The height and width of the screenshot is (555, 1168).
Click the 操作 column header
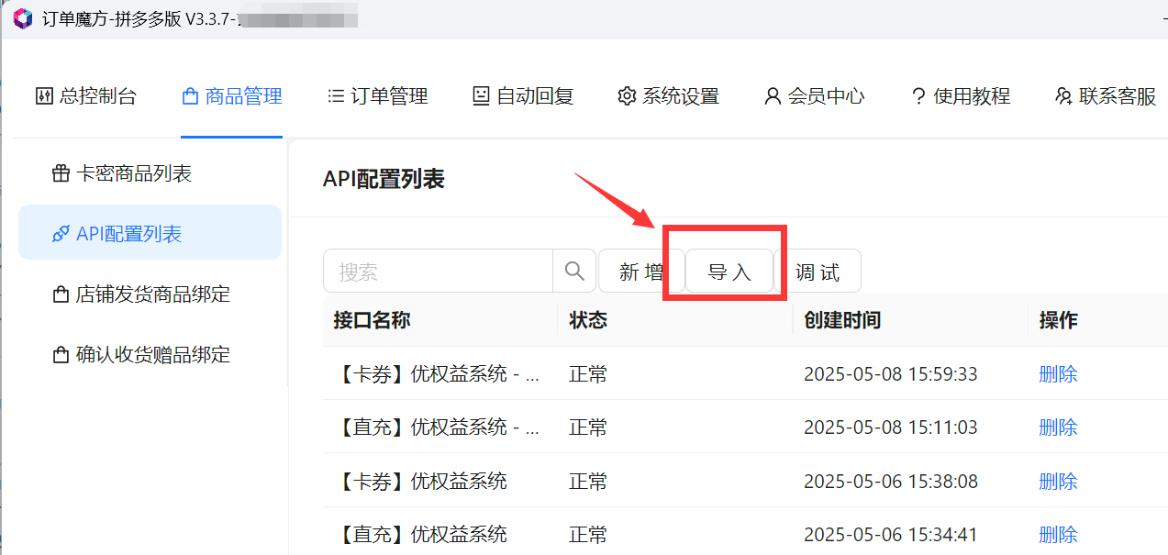(x=1058, y=320)
